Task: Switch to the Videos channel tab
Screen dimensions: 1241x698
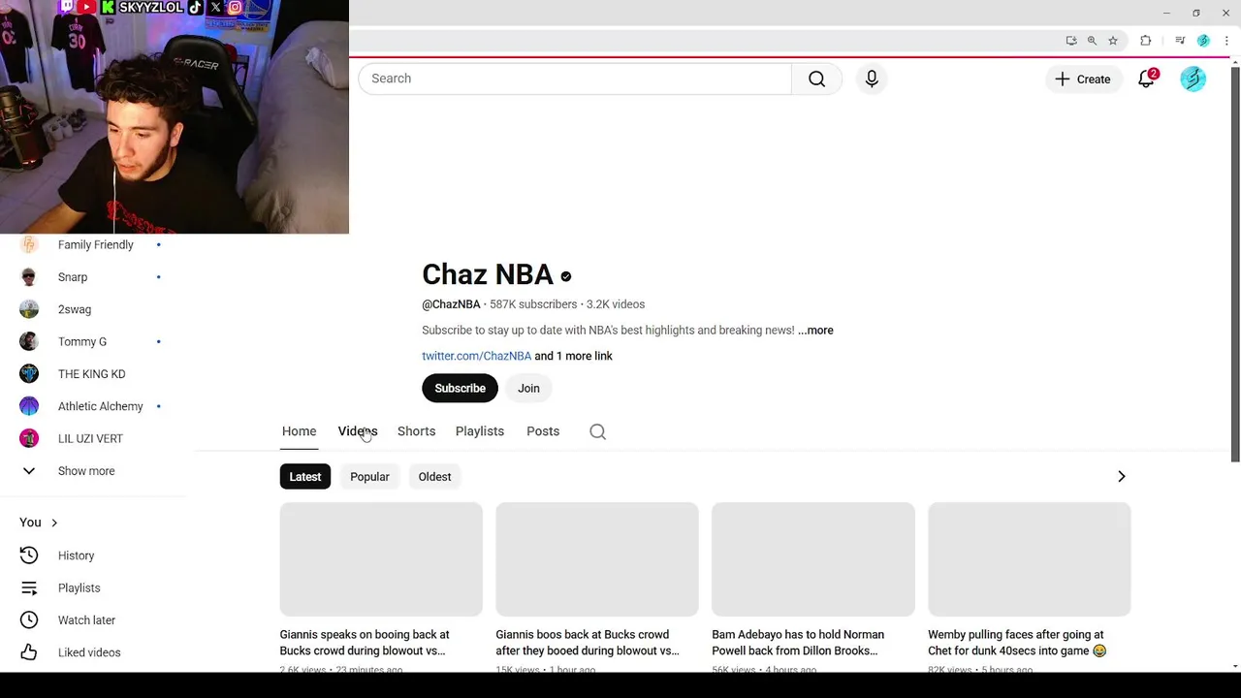Action: [358, 431]
